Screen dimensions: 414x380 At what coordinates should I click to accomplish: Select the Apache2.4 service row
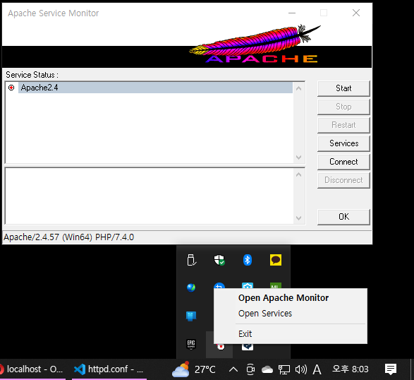click(x=155, y=88)
